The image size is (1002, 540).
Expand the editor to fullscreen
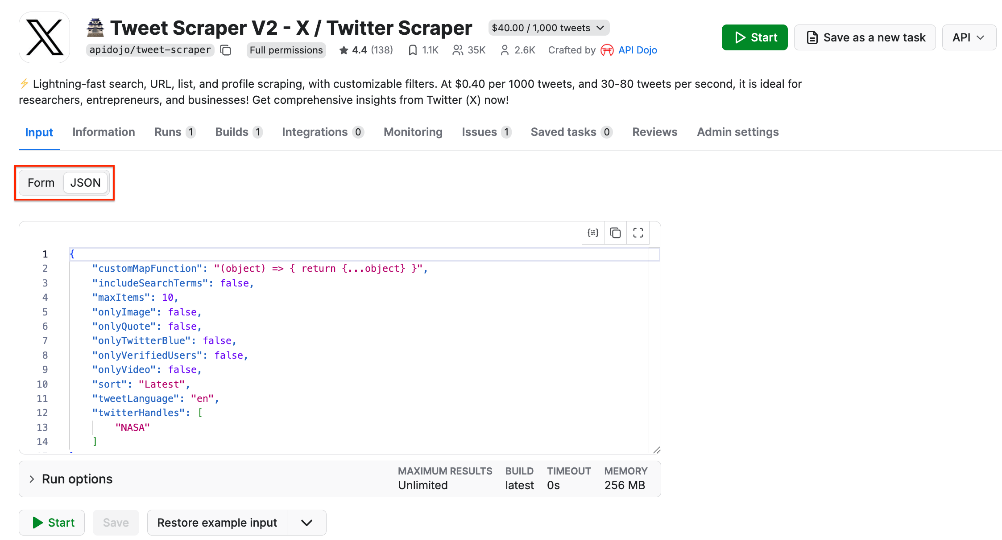coord(638,233)
